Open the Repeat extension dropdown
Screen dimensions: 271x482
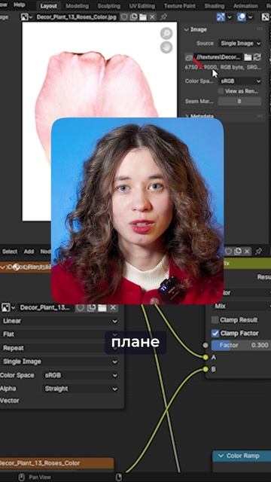[59, 348]
